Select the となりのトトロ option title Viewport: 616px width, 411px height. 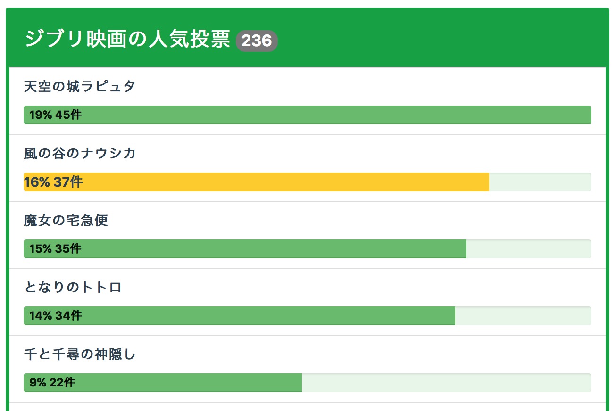point(73,288)
